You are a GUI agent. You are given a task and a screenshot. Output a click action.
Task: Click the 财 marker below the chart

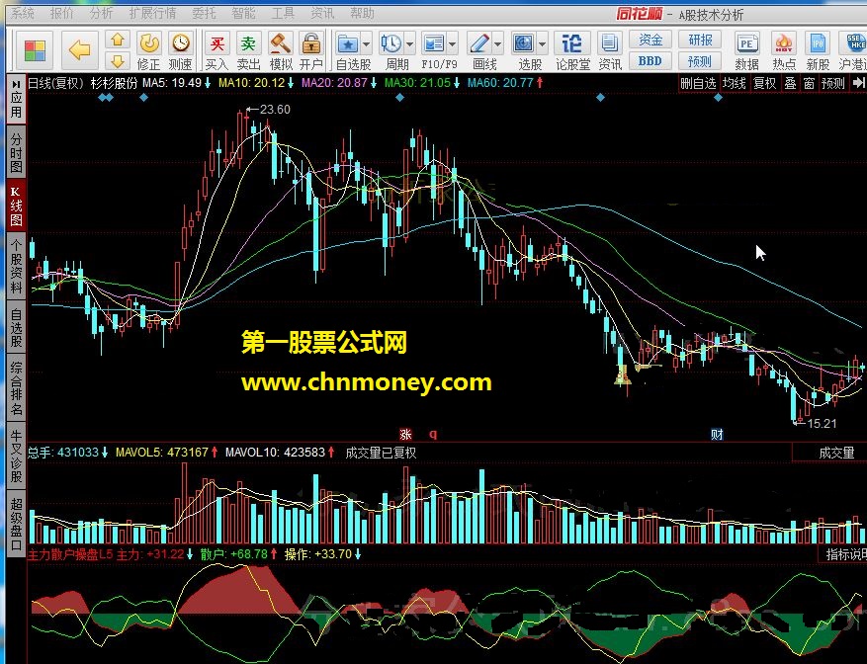click(x=717, y=435)
